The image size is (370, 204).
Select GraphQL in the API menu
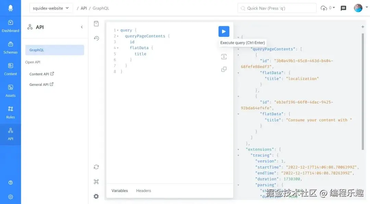(x=54, y=50)
